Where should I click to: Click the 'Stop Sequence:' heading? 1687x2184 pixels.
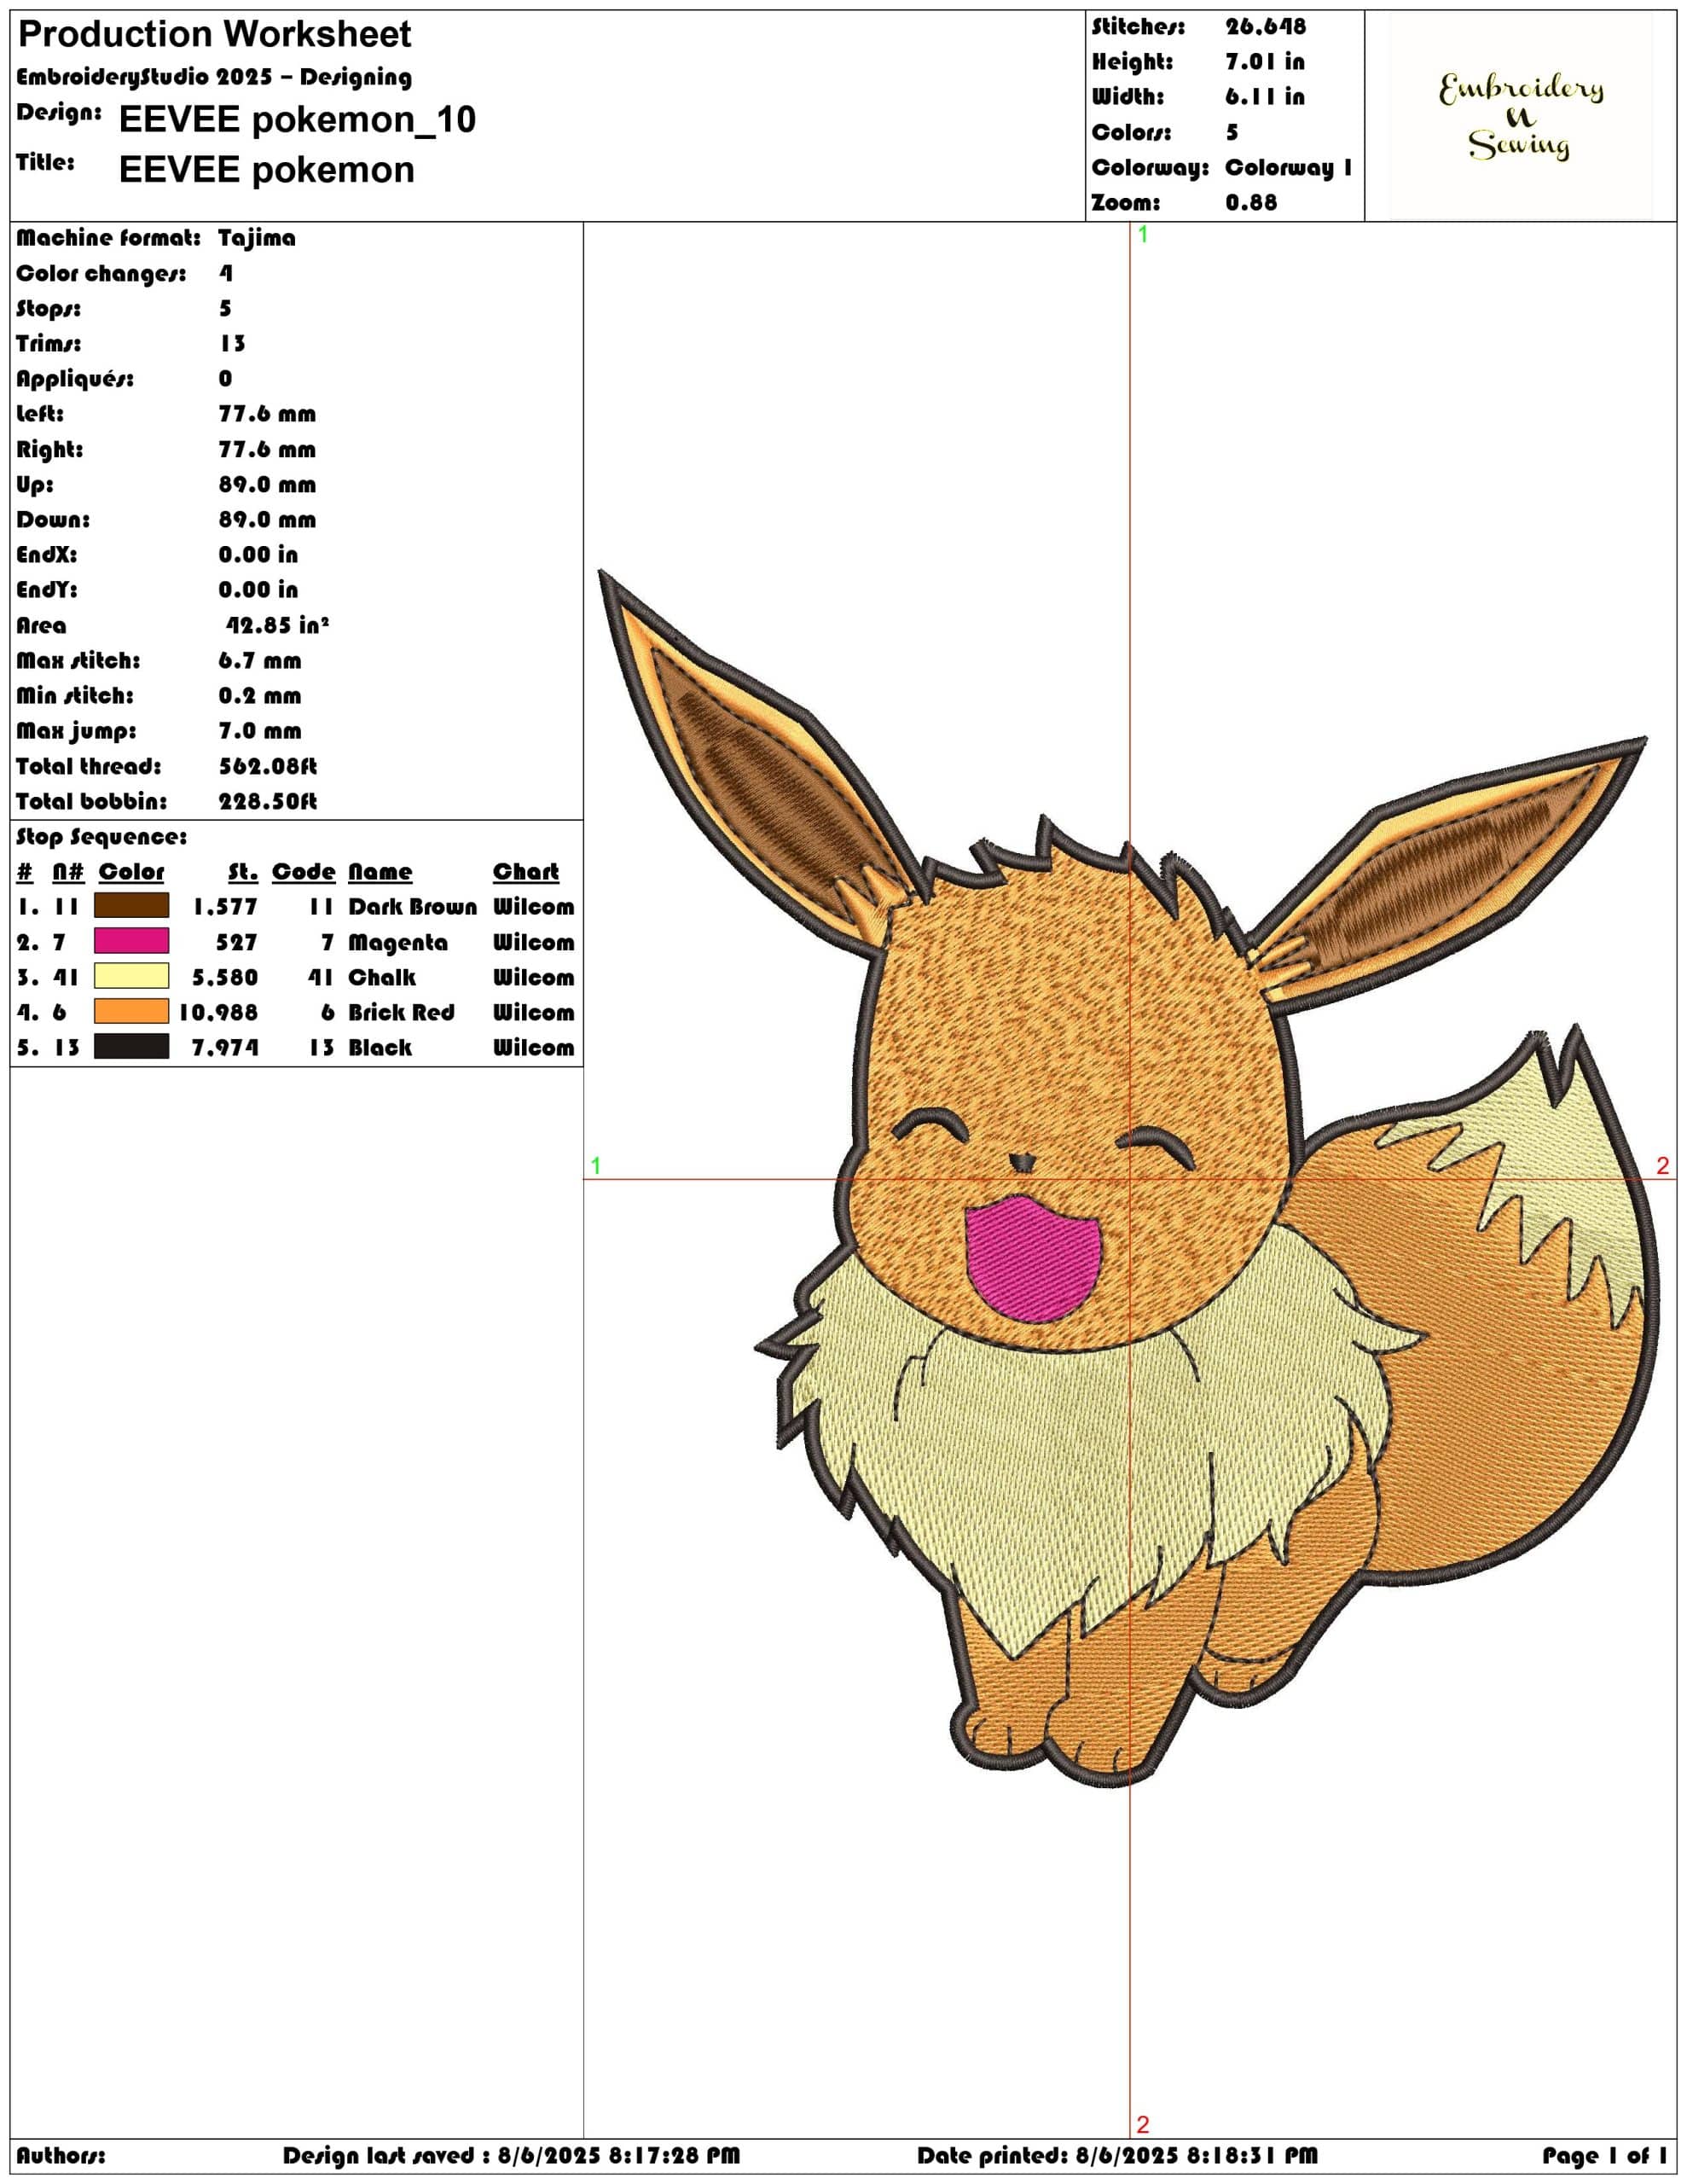(101, 837)
